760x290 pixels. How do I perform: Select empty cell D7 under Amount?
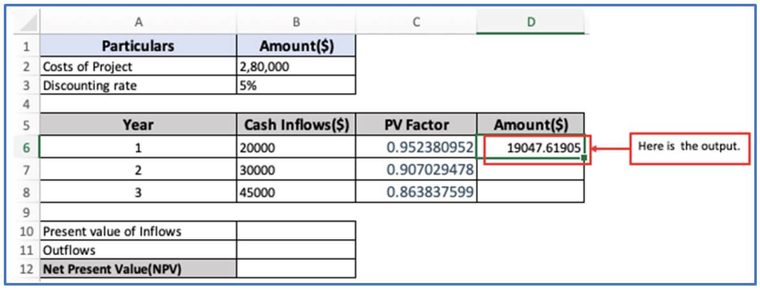pyautogui.click(x=530, y=170)
